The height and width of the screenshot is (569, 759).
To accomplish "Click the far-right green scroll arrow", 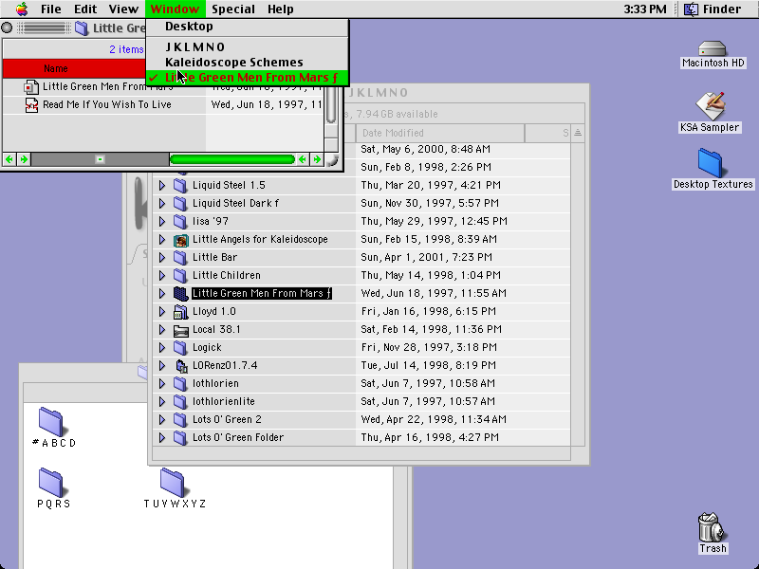I will [x=317, y=159].
